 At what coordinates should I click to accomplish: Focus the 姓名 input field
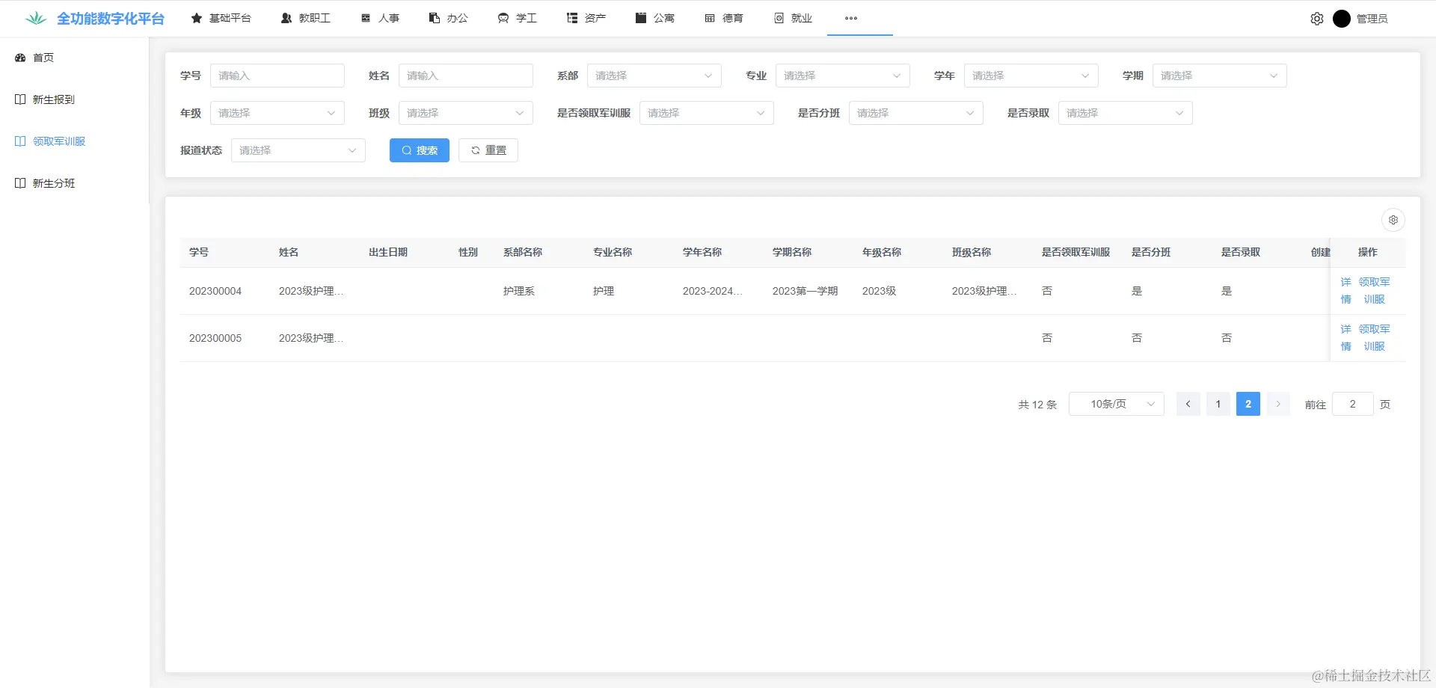466,76
